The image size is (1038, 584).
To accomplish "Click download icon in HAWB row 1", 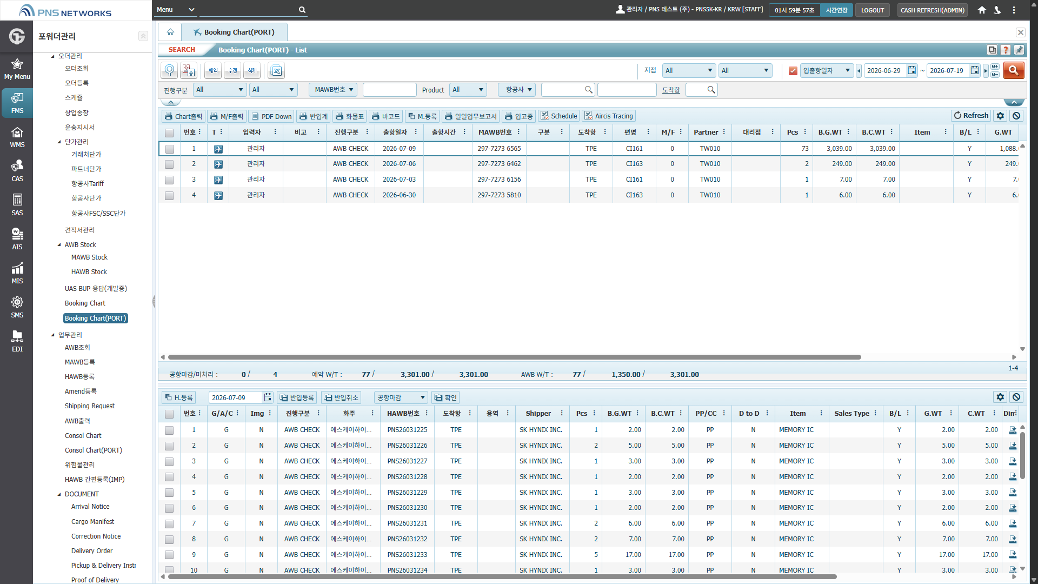I will [1013, 430].
